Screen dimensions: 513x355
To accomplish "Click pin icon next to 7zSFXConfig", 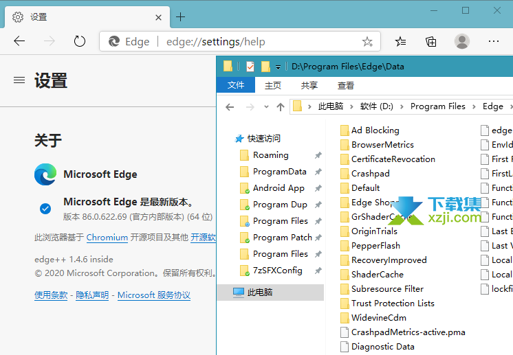I will tap(318, 271).
